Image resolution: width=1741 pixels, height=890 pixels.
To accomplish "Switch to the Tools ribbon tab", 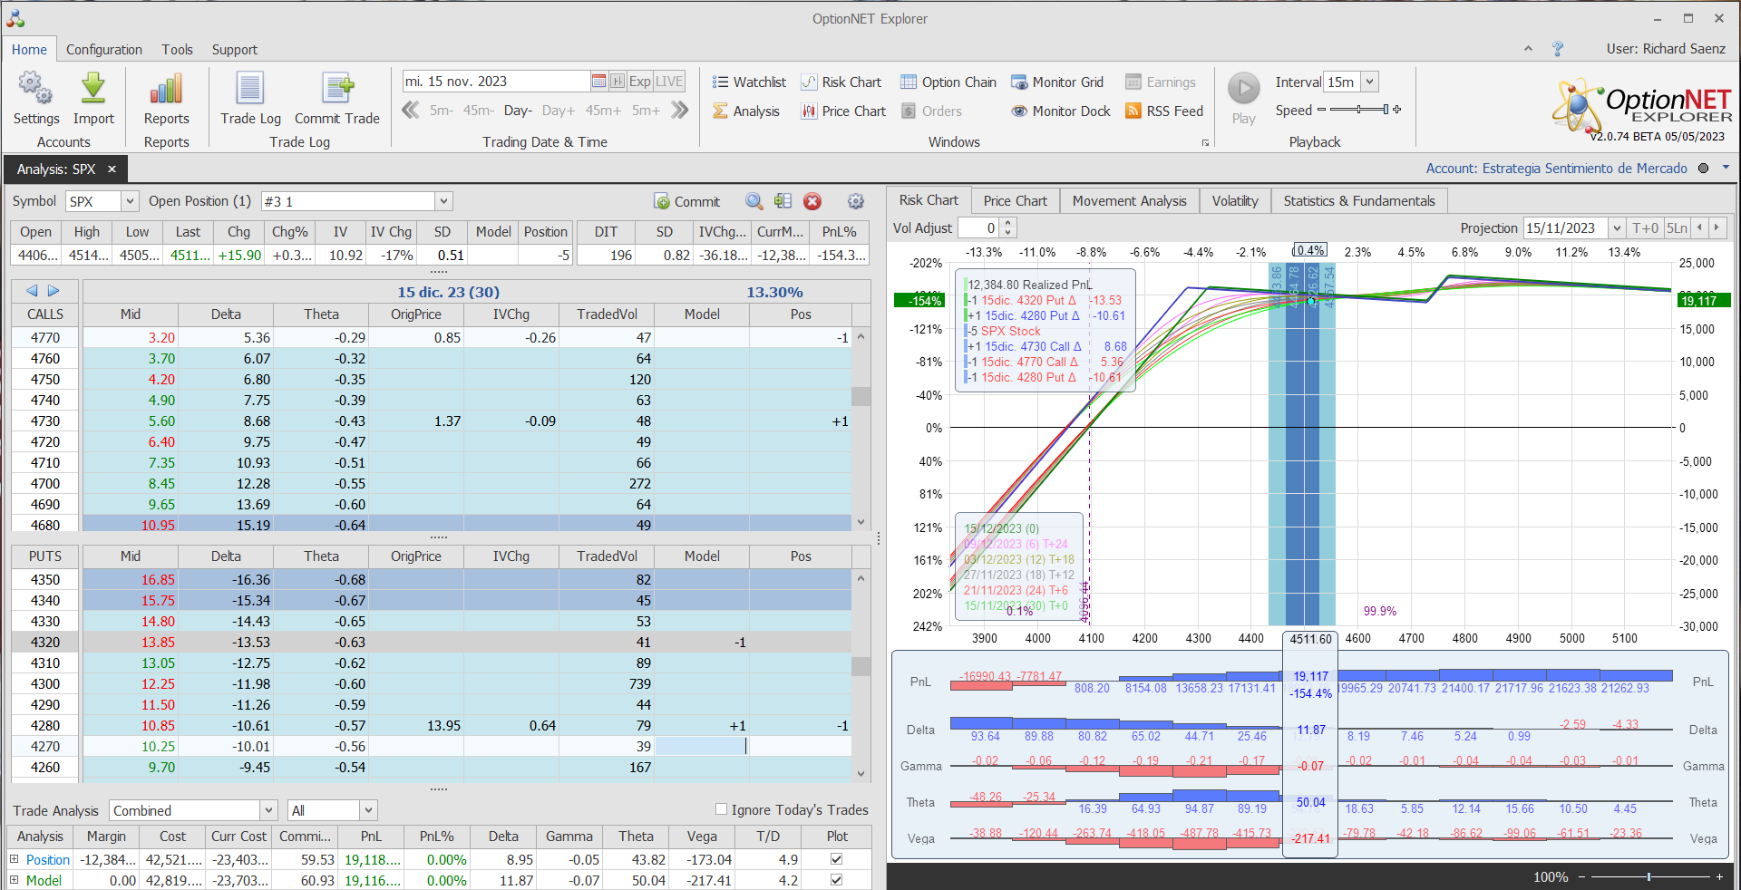I will coord(178,50).
